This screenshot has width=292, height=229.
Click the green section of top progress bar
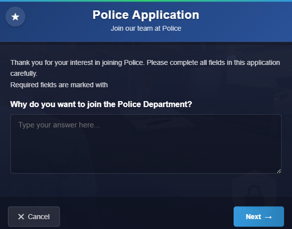point(146,1)
